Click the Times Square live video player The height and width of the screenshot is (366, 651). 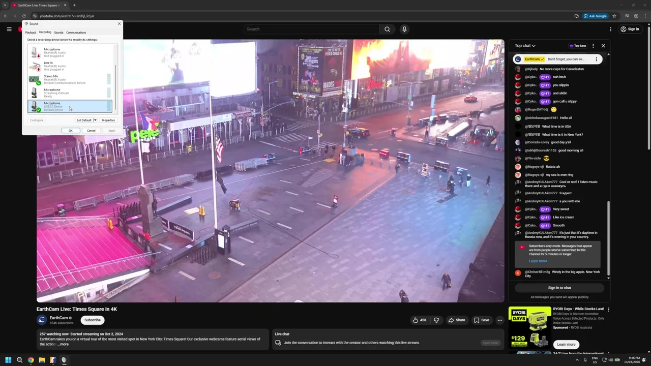coord(270,171)
